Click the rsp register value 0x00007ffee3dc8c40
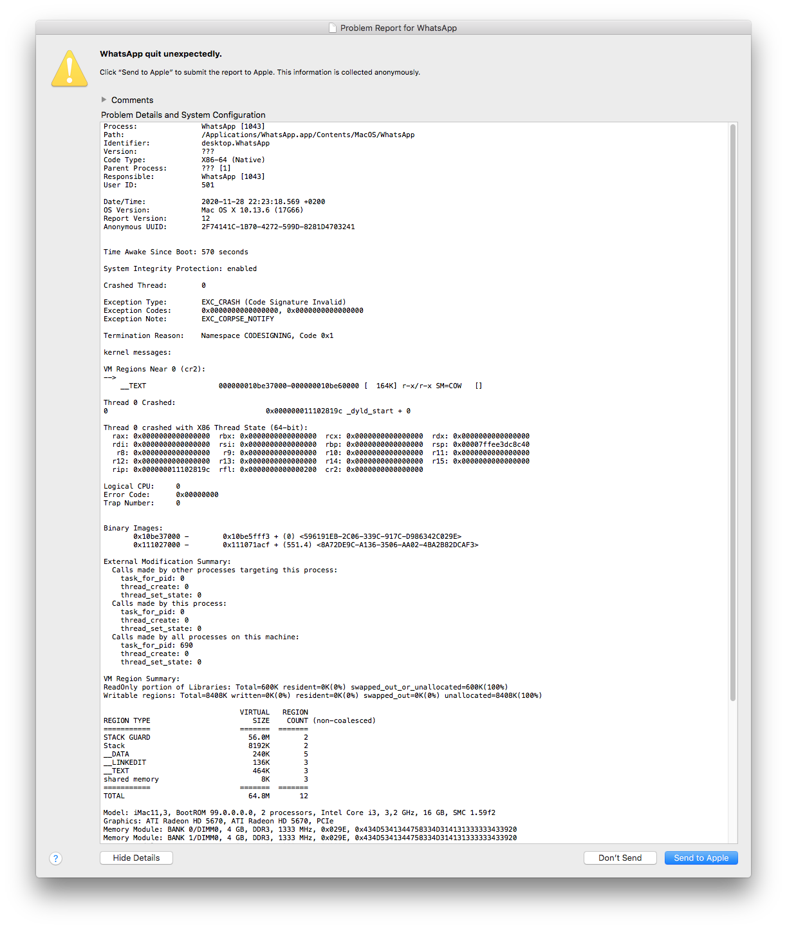787x929 pixels. click(x=491, y=445)
